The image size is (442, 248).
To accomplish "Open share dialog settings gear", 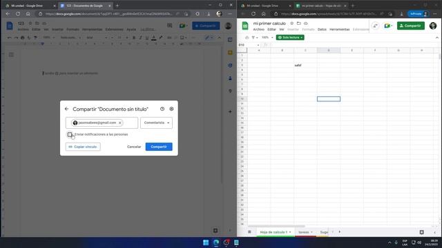I will 171,109.
